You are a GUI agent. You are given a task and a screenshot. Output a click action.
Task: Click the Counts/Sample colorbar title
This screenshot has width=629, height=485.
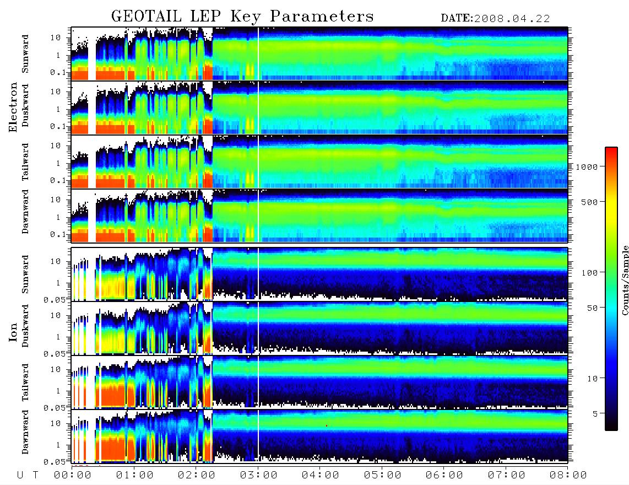[x=625, y=280]
